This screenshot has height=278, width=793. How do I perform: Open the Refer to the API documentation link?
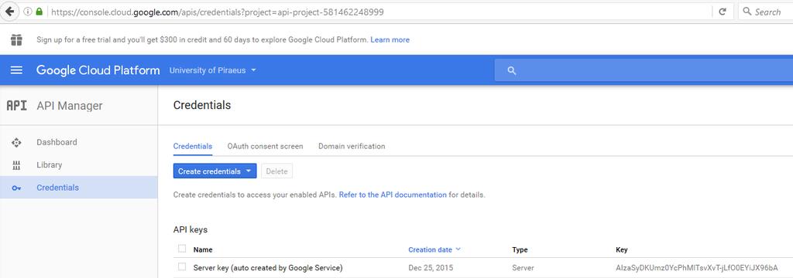click(x=393, y=195)
